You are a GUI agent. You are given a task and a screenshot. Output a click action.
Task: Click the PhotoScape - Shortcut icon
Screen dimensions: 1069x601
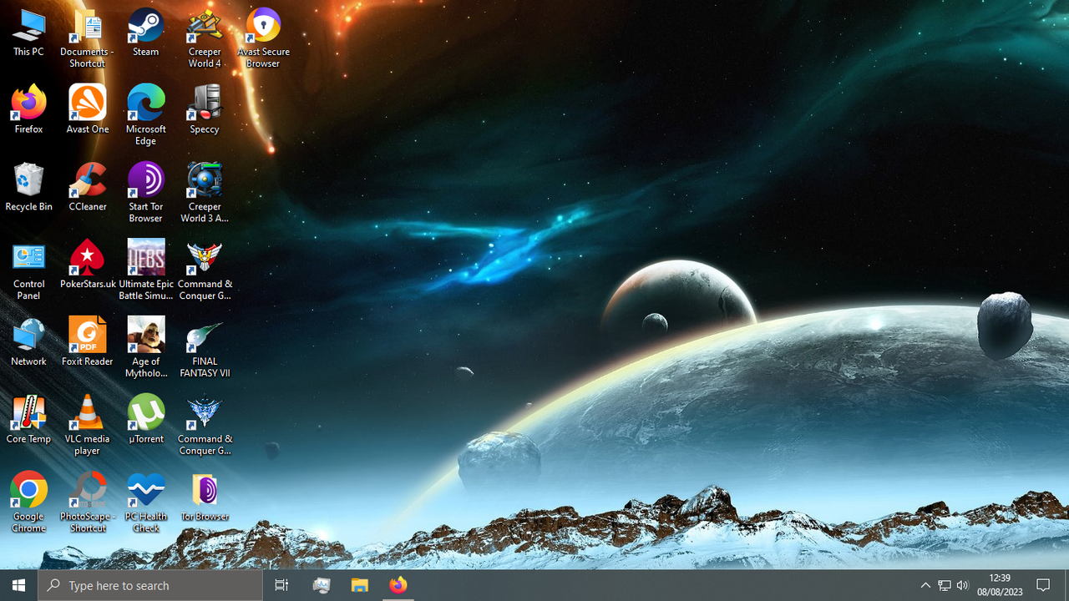pos(88,503)
